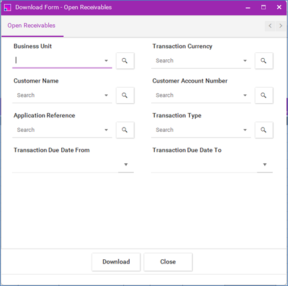Expand the Customer Name dropdown arrow
This screenshot has width=288, height=286.
point(107,96)
